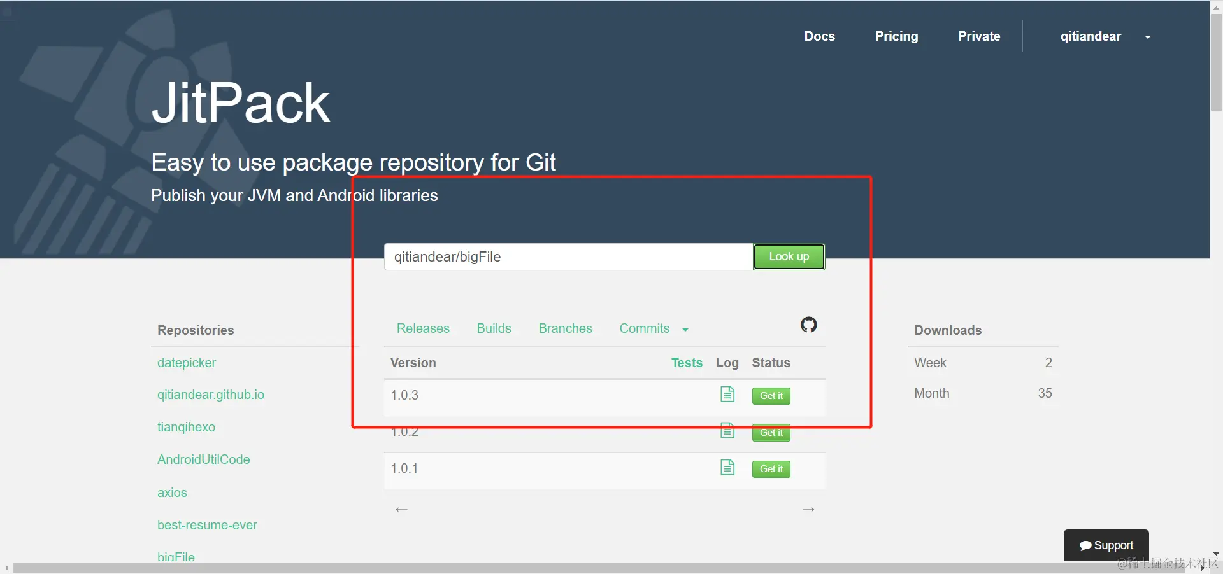Click the vertical scrollbar up arrow
Screen dimensions: 1223x574
pyautogui.click(x=1216, y=7)
